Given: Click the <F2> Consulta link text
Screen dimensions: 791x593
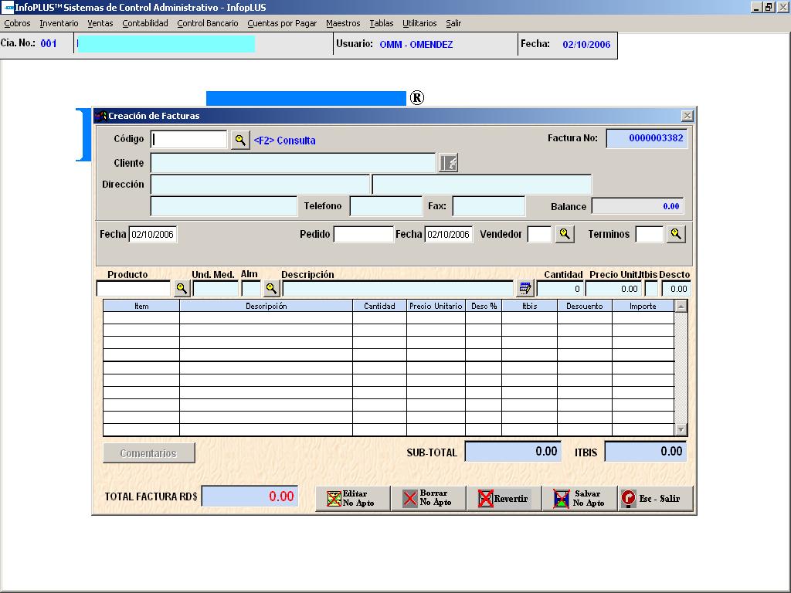Looking at the screenshot, I should (x=284, y=141).
